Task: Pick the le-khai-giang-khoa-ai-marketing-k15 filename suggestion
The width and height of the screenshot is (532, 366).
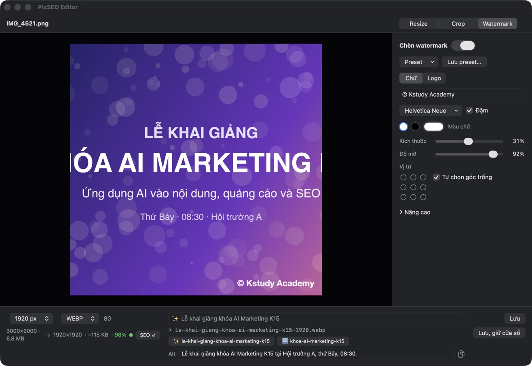Action: [222, 341]
